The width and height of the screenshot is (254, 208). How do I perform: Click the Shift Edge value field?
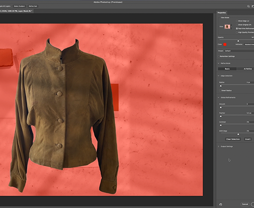[x=250, y=131]
